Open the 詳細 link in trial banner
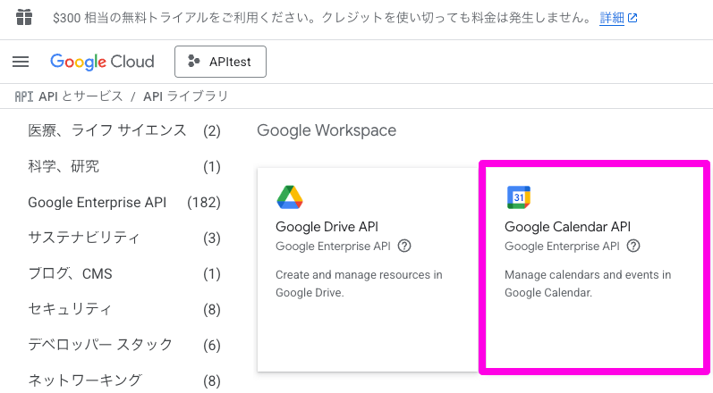This screenshot has width=713, height=393. 612,18
